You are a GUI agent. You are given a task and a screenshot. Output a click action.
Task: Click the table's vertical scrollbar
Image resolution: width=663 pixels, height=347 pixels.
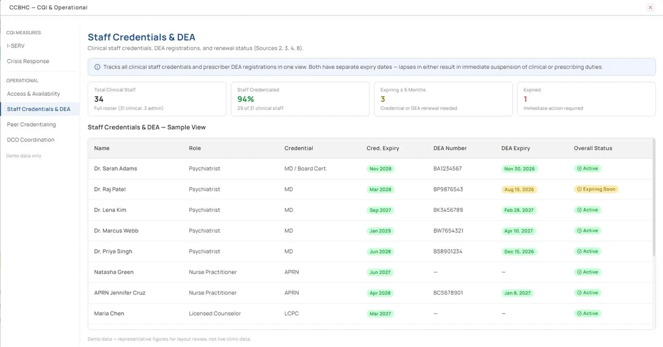[x=654, y=197]
